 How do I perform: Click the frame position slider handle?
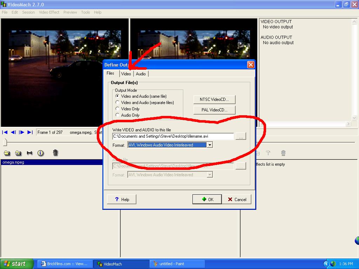click(5, 142)
